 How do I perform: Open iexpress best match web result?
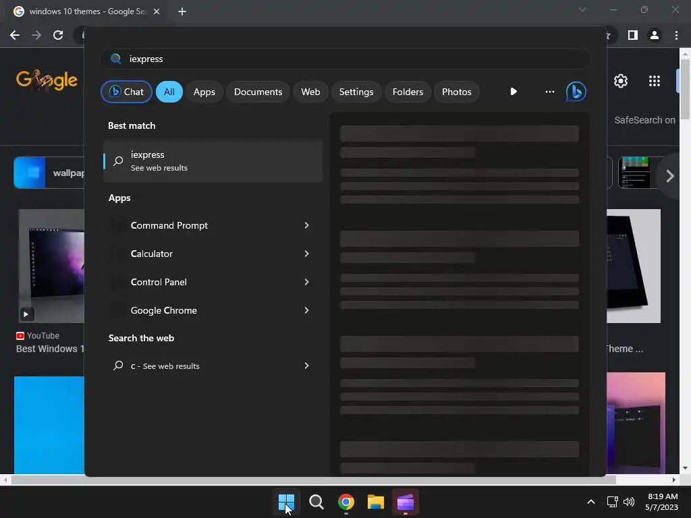213,161
